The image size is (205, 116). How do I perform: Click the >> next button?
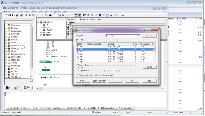(x=132, y=81)
